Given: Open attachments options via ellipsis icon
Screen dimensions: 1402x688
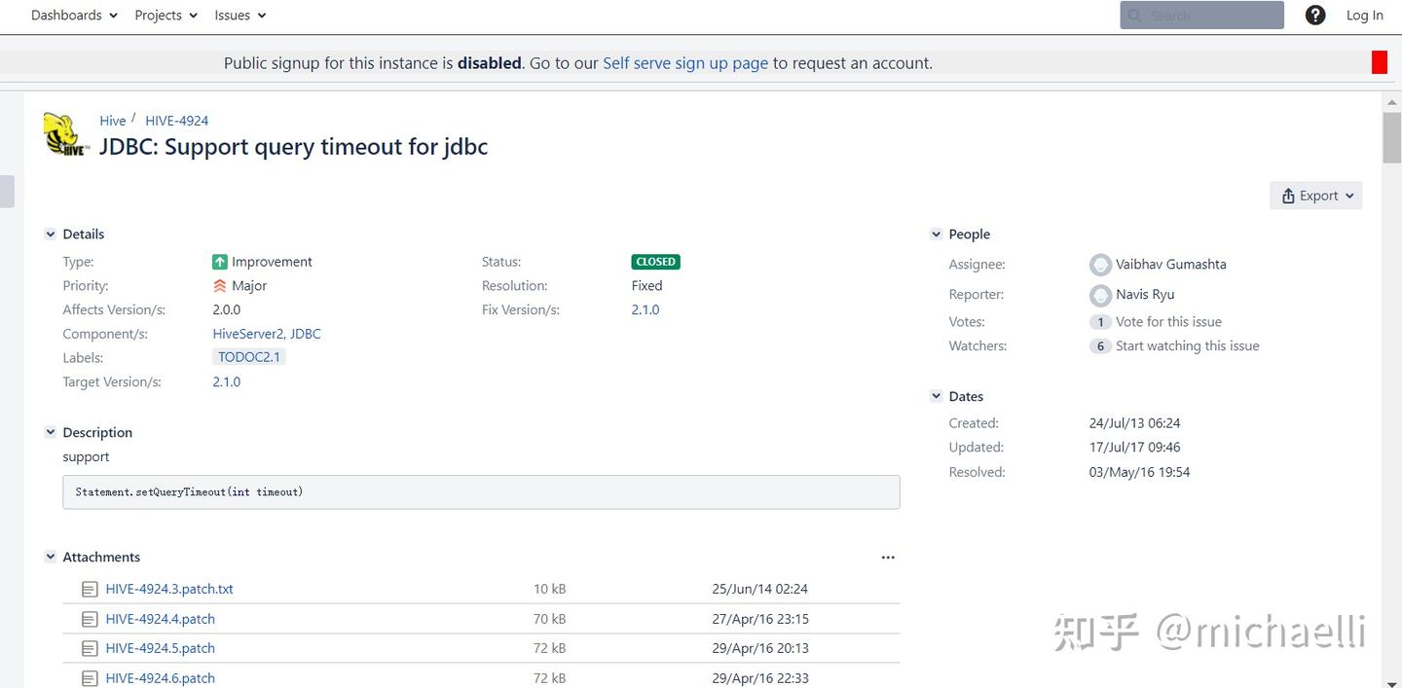Looking at the screenshot, I should coord(888,557).
